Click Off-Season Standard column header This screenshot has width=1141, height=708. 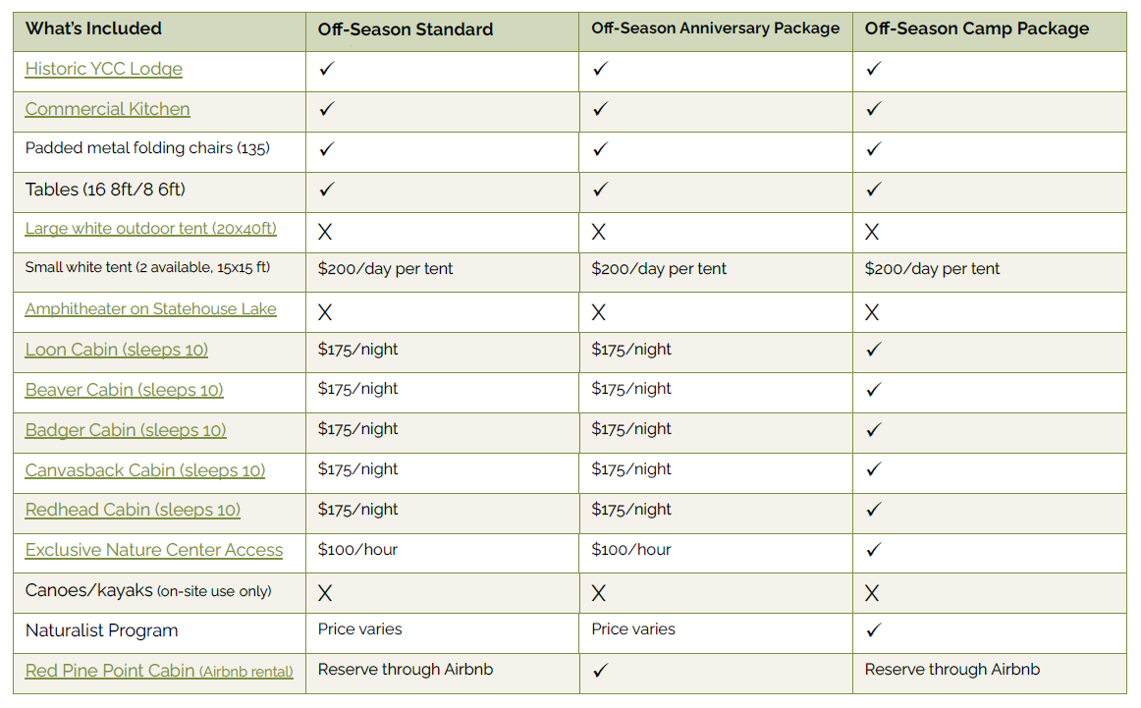pos(405,29)
